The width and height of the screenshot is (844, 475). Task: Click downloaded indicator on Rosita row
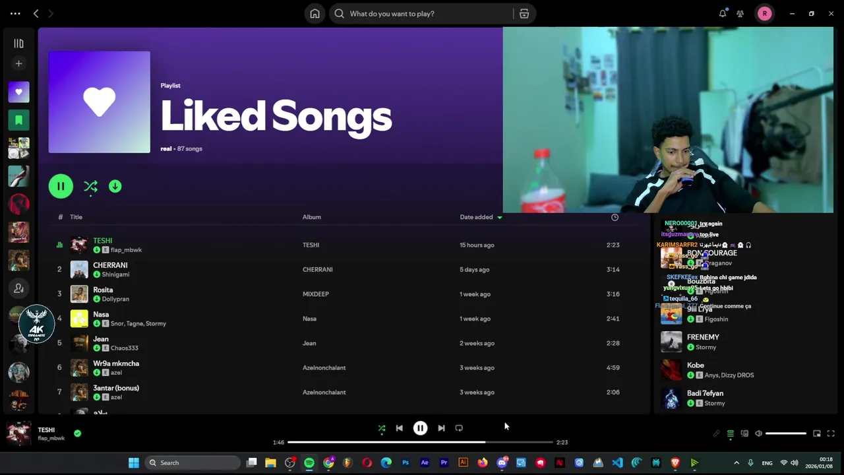(97, 299)
